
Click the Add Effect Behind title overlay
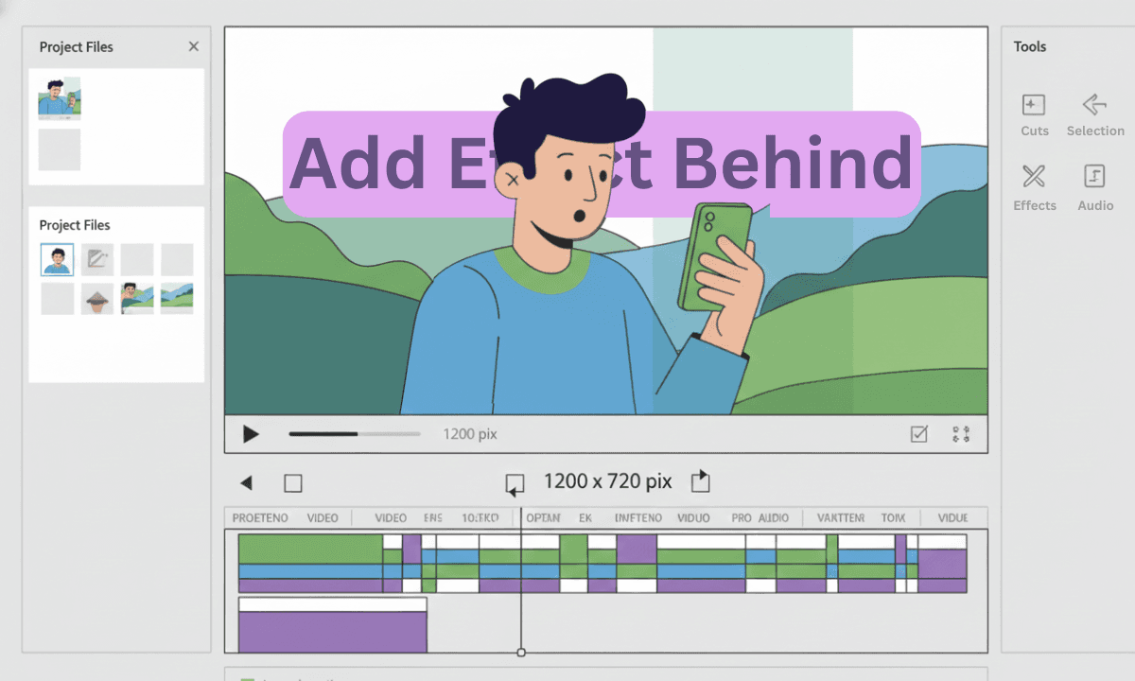tap(602, 164)
